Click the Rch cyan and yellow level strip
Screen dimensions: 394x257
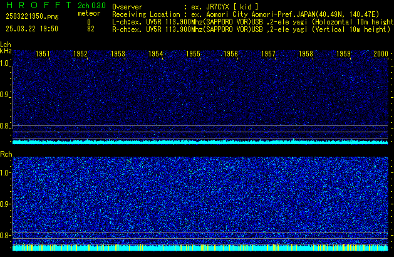(x=200, y=248)
